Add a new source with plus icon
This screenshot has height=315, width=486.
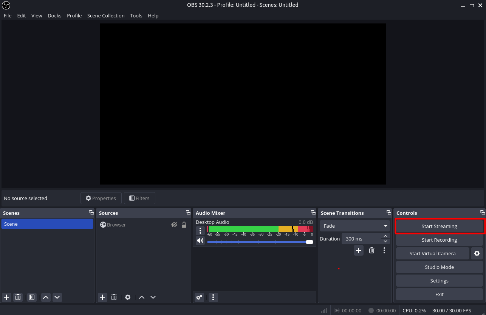[102, 297]
